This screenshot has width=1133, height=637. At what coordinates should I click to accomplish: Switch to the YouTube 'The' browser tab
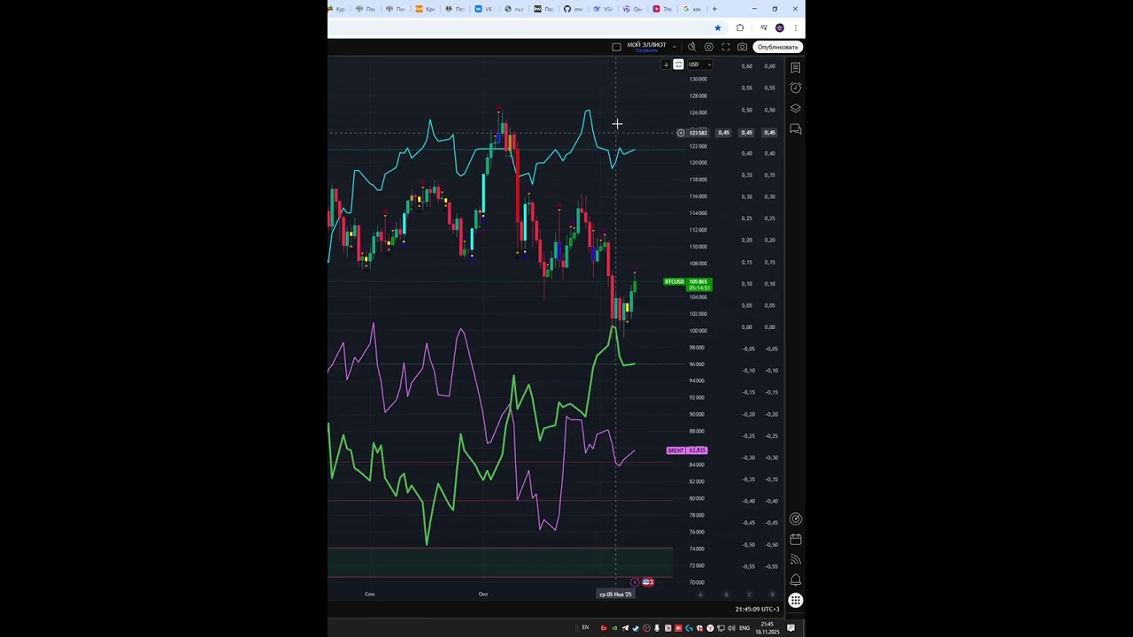click(x=662, y=9)
